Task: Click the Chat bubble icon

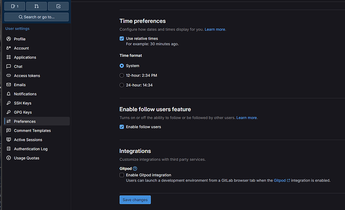Action: click(8, 66)
